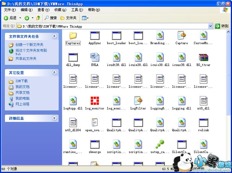Screen dimensions: 232x173
Task: Open the 编辑(E) menu
Action: (27, 10)
